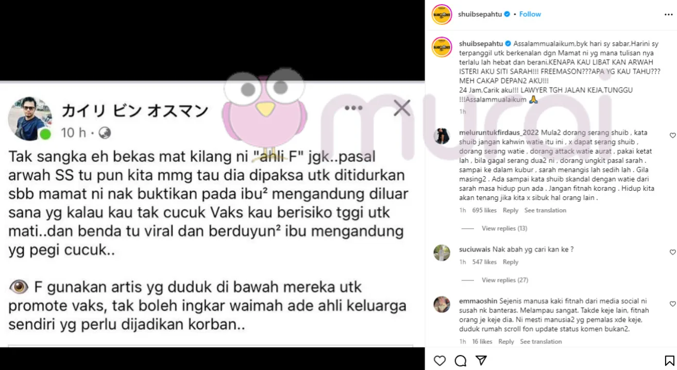Open the Facebook poster's profile photo in the image

30,119
